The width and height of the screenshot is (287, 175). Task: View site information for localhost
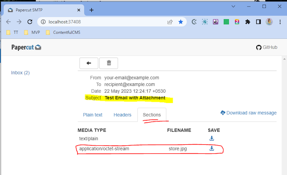(x=43, y=22)
